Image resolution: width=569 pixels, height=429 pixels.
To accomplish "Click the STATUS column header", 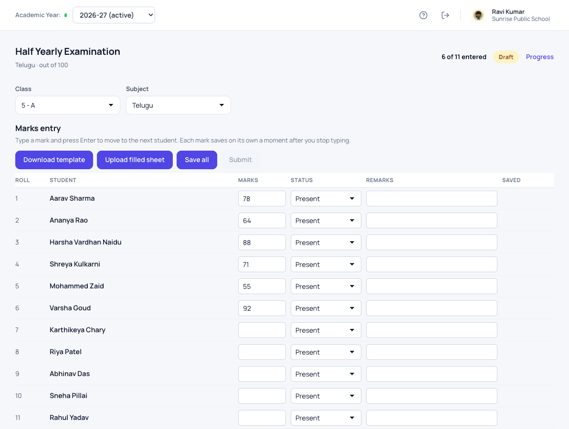I will [x=302, y=180].
